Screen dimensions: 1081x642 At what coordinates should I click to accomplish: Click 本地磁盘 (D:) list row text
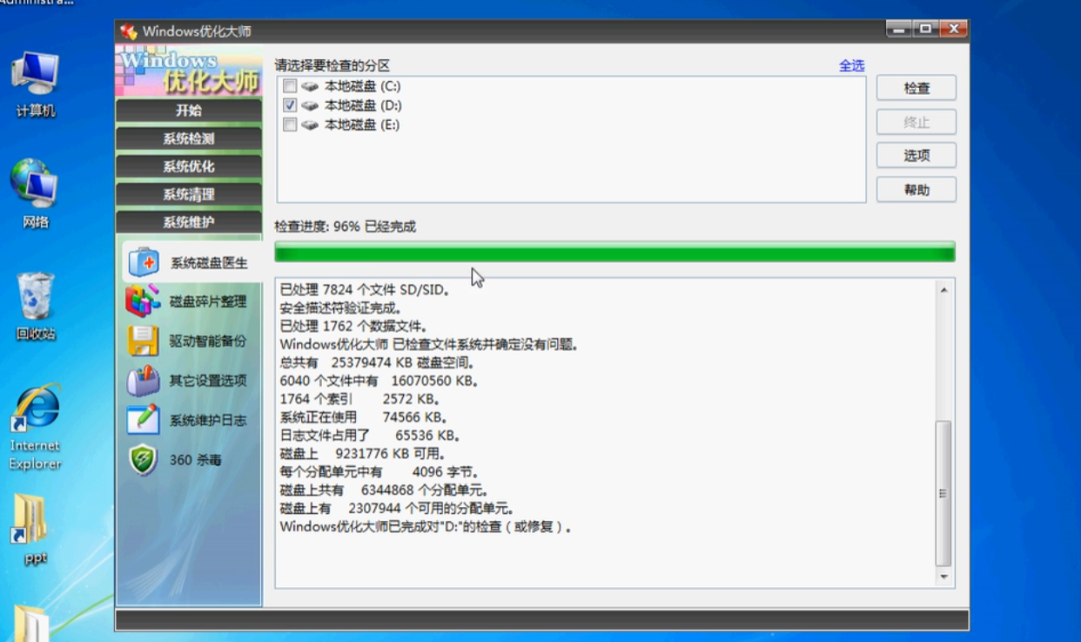363,105
